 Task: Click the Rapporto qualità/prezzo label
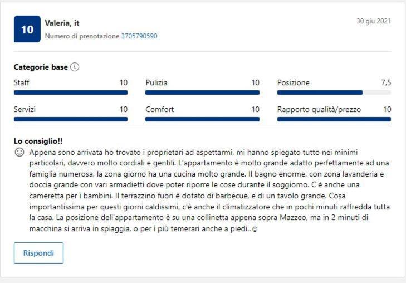[319, 110]
